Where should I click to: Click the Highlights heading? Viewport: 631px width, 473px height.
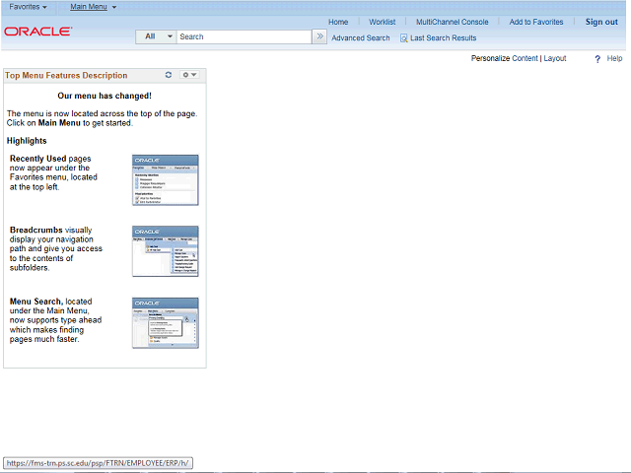point(27,141)
